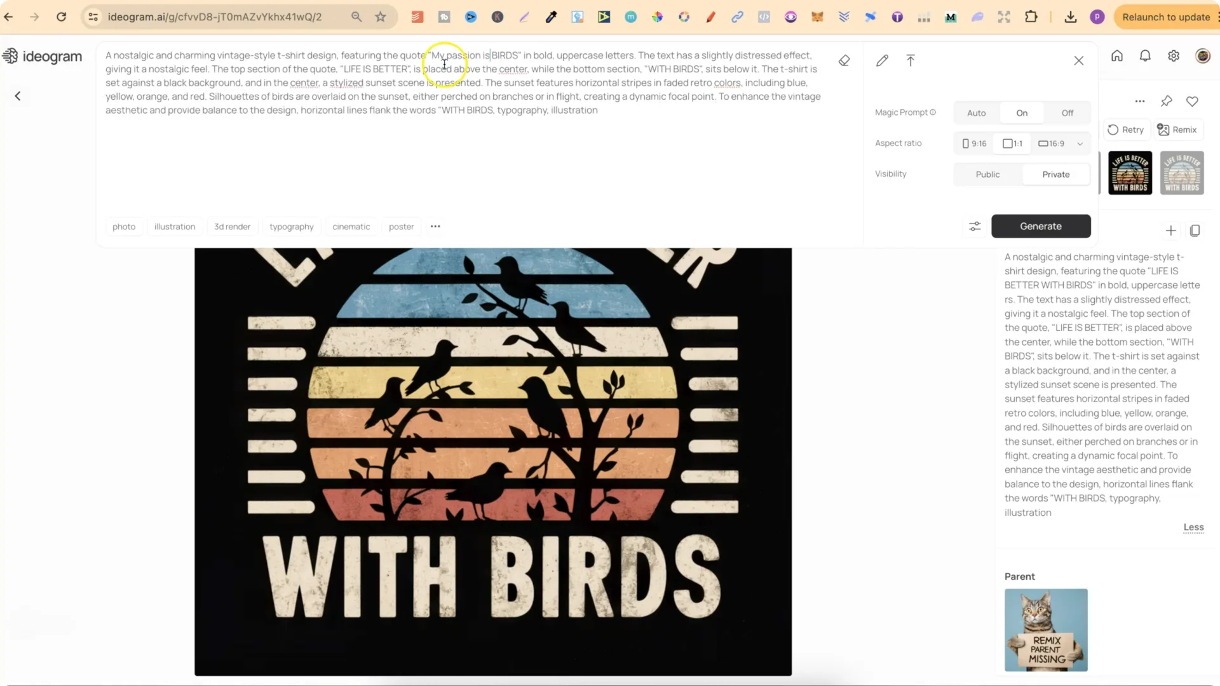Turn Magic Prompt Off
The image size is (1220, 686).
(x=1067, y=113)
